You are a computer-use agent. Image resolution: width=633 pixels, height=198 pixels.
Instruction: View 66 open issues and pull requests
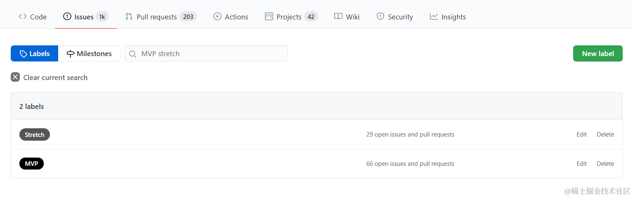tap(410, 164)
